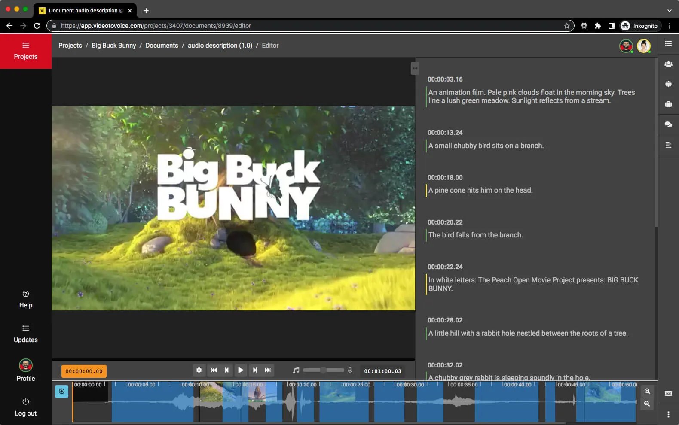
Task: Open the Projects sidebar menu
Action: click(x=26, y=51)
